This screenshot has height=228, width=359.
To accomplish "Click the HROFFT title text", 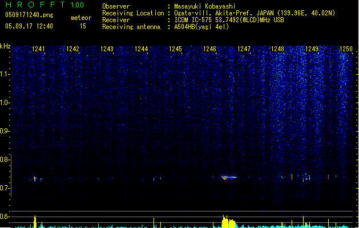I will pyautogui.click(x=35, y=5).
